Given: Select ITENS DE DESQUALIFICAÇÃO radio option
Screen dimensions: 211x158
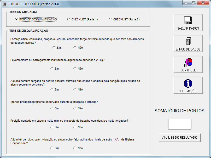Looking at the screenshot, I should coord(36,19).
